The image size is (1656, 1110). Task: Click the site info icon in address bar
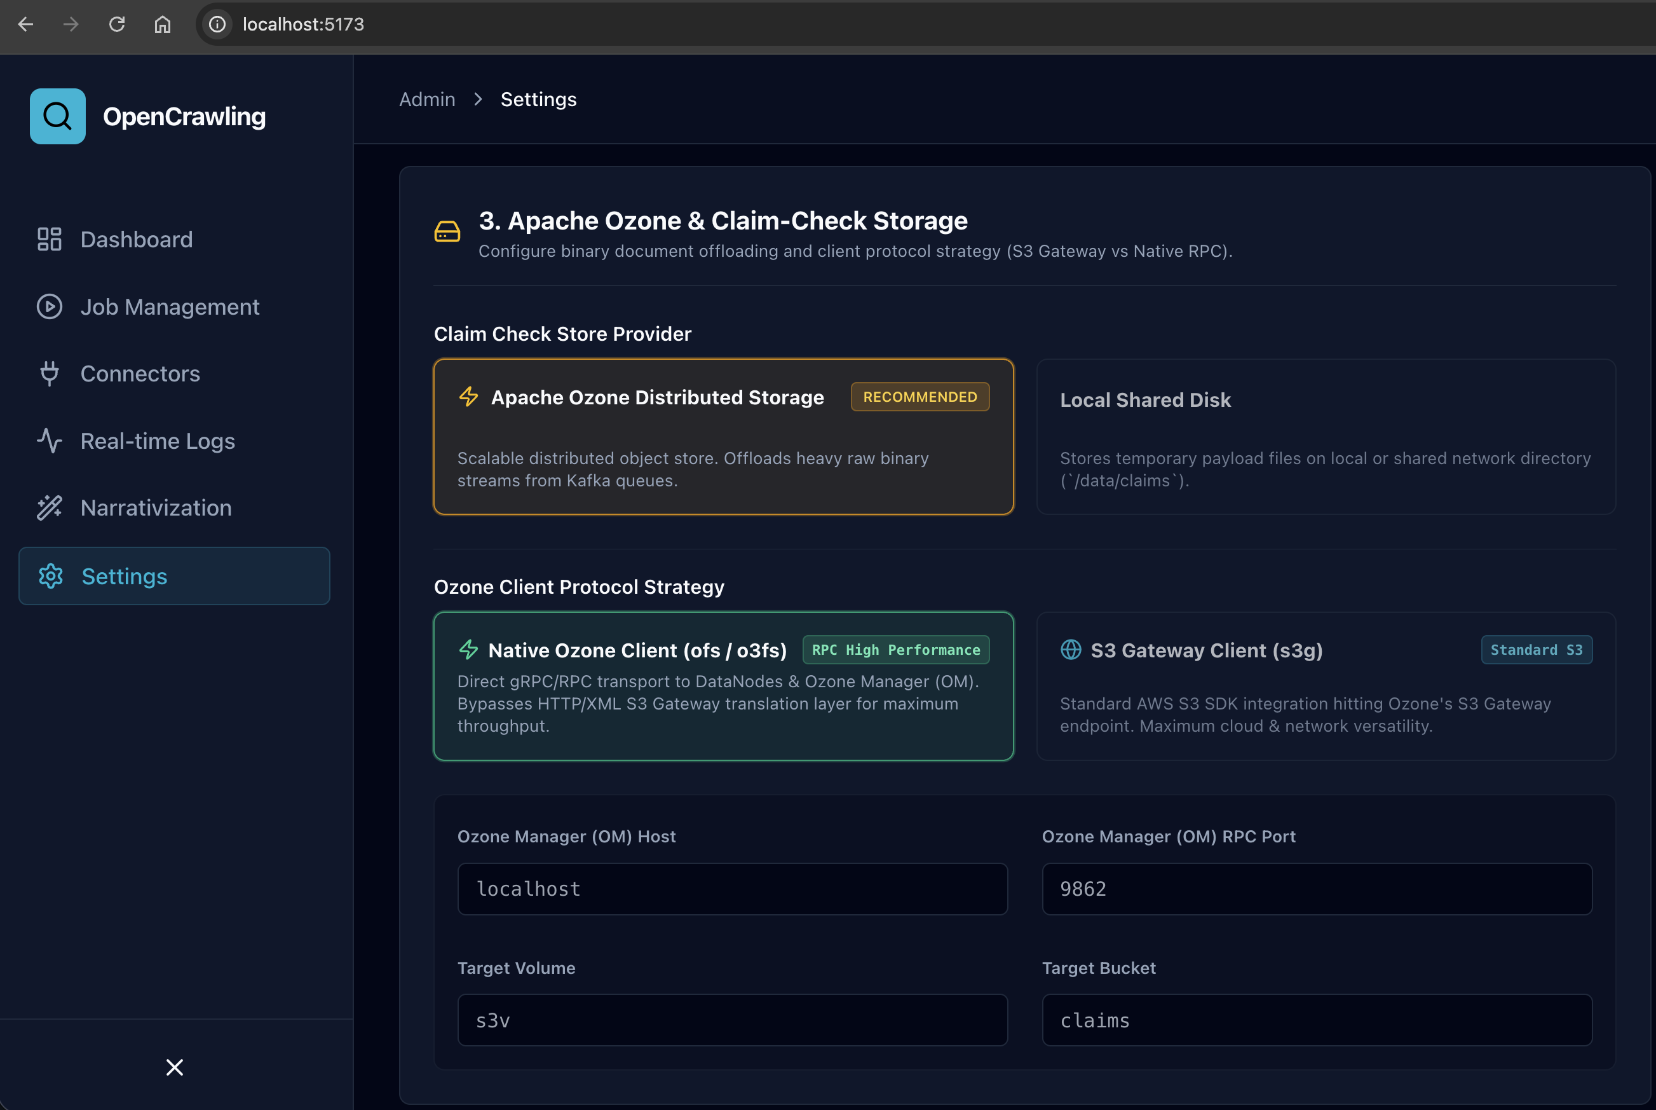pyautogui.click(x=217, y=24)
